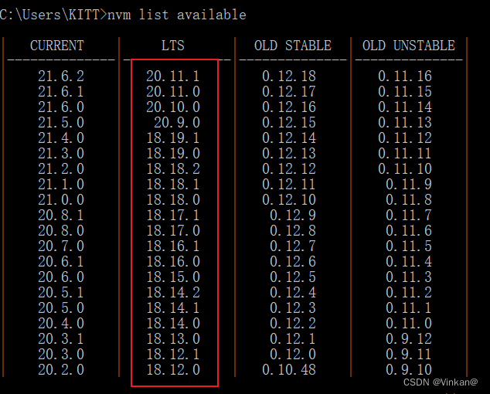Select LTS version 20.9.0
This screenshot has width=490, height=394.
177,123
